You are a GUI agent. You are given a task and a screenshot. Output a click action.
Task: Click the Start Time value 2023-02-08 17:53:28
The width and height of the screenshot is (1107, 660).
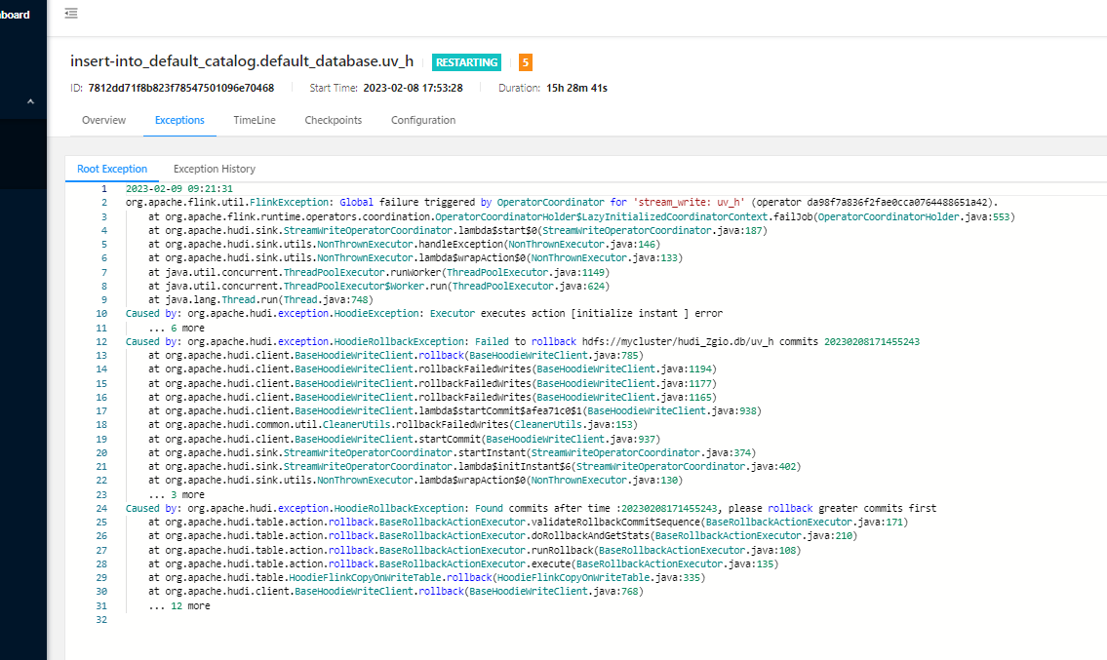(x=413, y=89)
